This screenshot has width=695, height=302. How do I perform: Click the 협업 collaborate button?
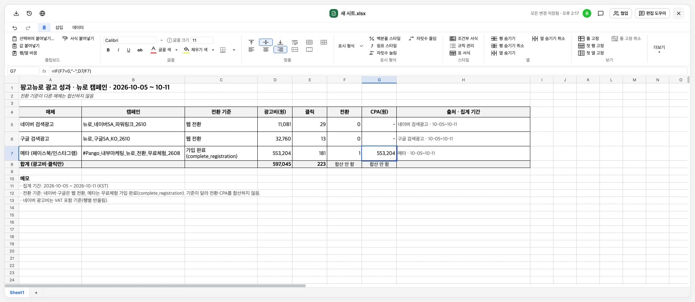[620, 13]
